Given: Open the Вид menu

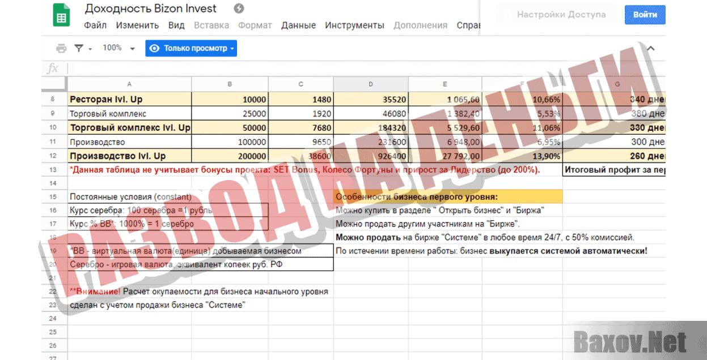Looking at the screenshot, I should click(175, 25).
